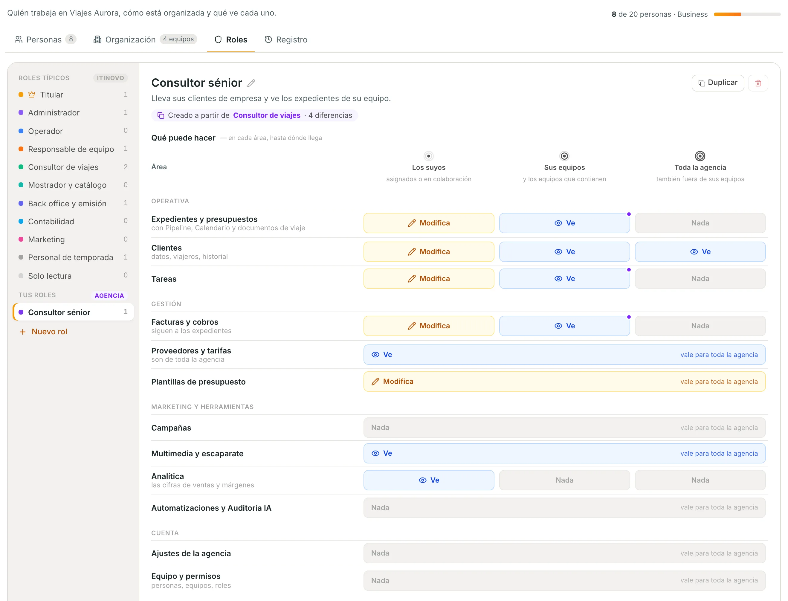Open Equipo y permisos Nada selector

pos(564,580)
